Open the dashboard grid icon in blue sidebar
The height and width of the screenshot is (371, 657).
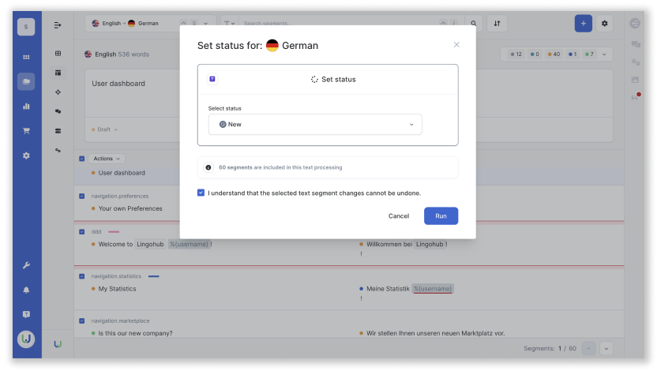(x=26, y=57)
